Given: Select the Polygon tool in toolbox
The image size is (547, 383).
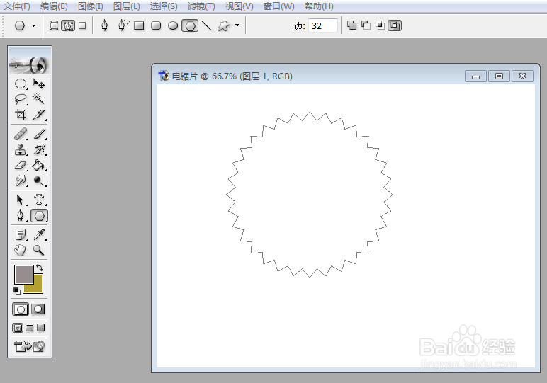Looking at the screenshot, I should pyautogui.click(x=39, y=216).
